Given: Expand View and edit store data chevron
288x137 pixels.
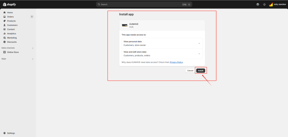Looking at the screenshot, I should (199, 54).
